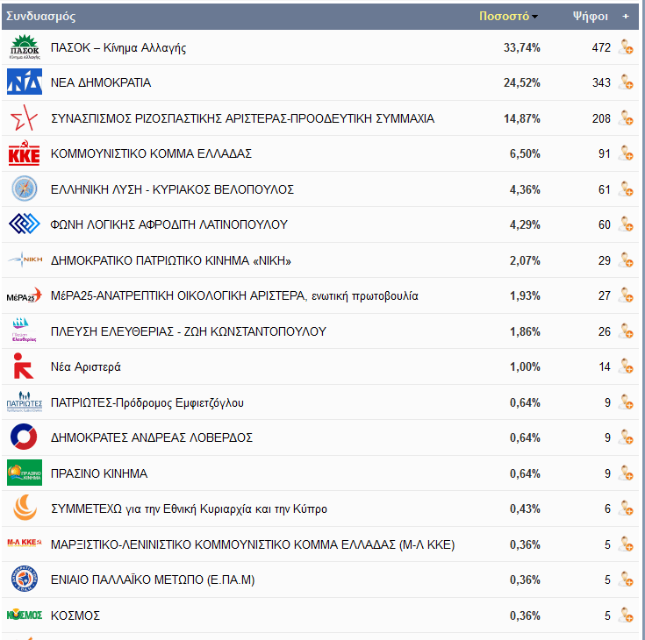The height and width of the screenshot is (640, 645).
Task: Expand columns with the plus header button
Action: point(626,16)
